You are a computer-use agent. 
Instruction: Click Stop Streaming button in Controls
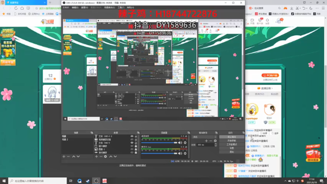pyautogui.click(x=231, y=137)
